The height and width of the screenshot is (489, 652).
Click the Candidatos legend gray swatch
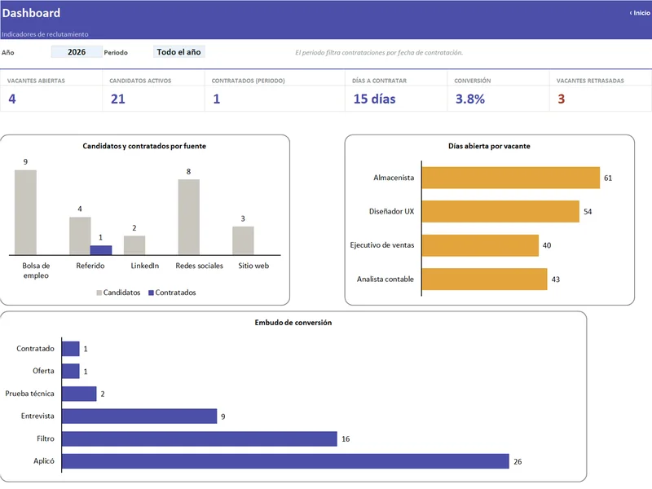click(99, 293)
